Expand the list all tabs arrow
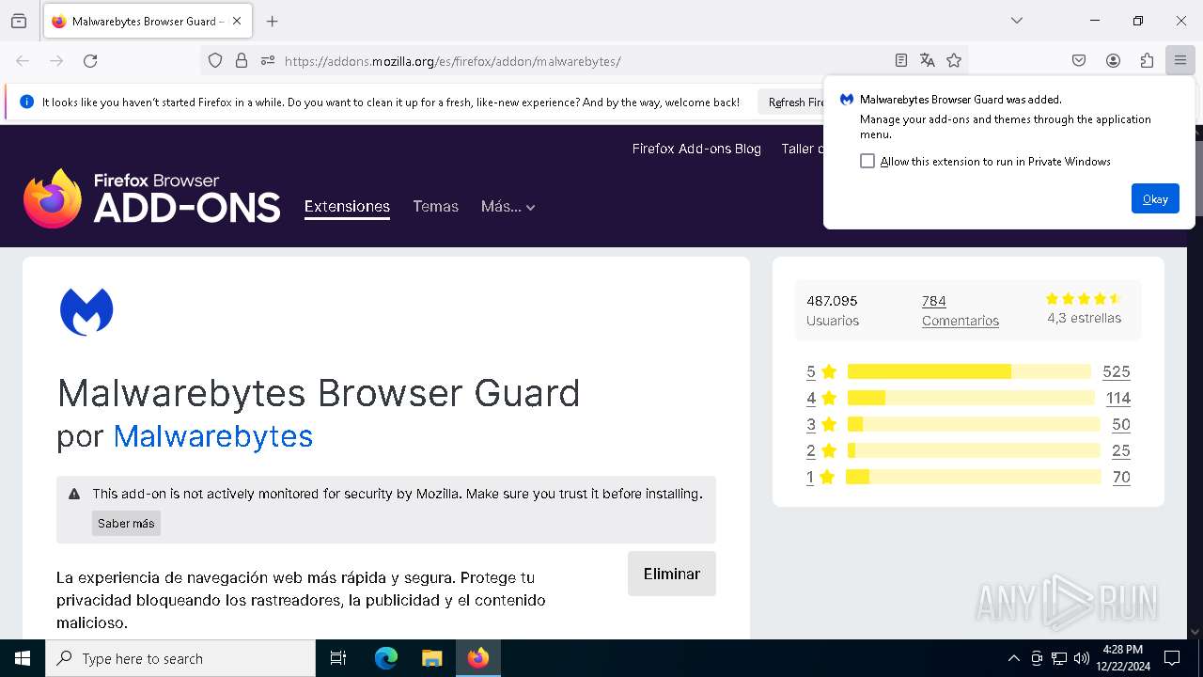 click(1017, 21)
